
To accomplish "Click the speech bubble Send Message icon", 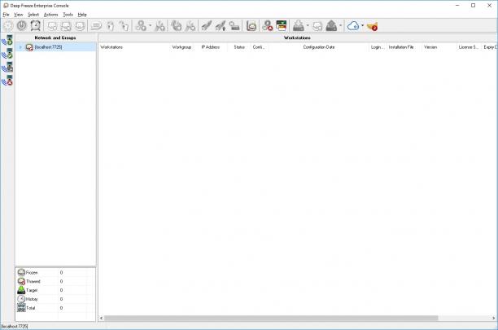I will point(96,26).
